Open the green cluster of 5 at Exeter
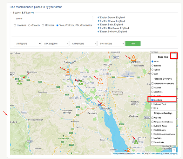 tap(81, 82)
